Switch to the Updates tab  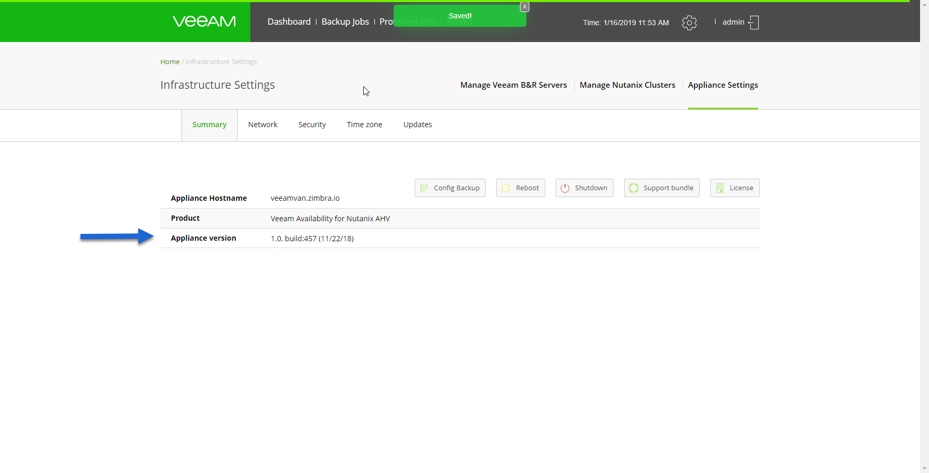click(417, 125)
